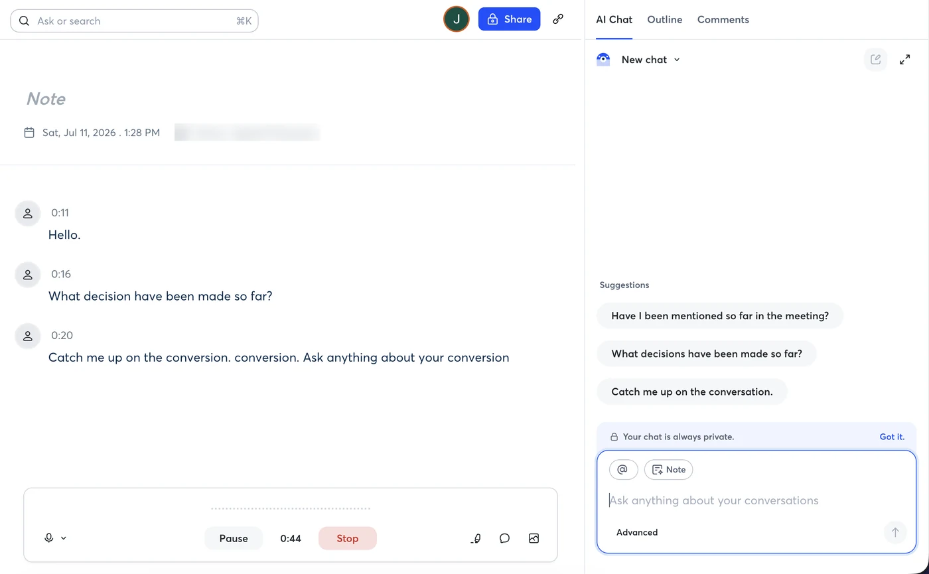Click the Ask or search field
929x574 pixels.
click(134, 21)
